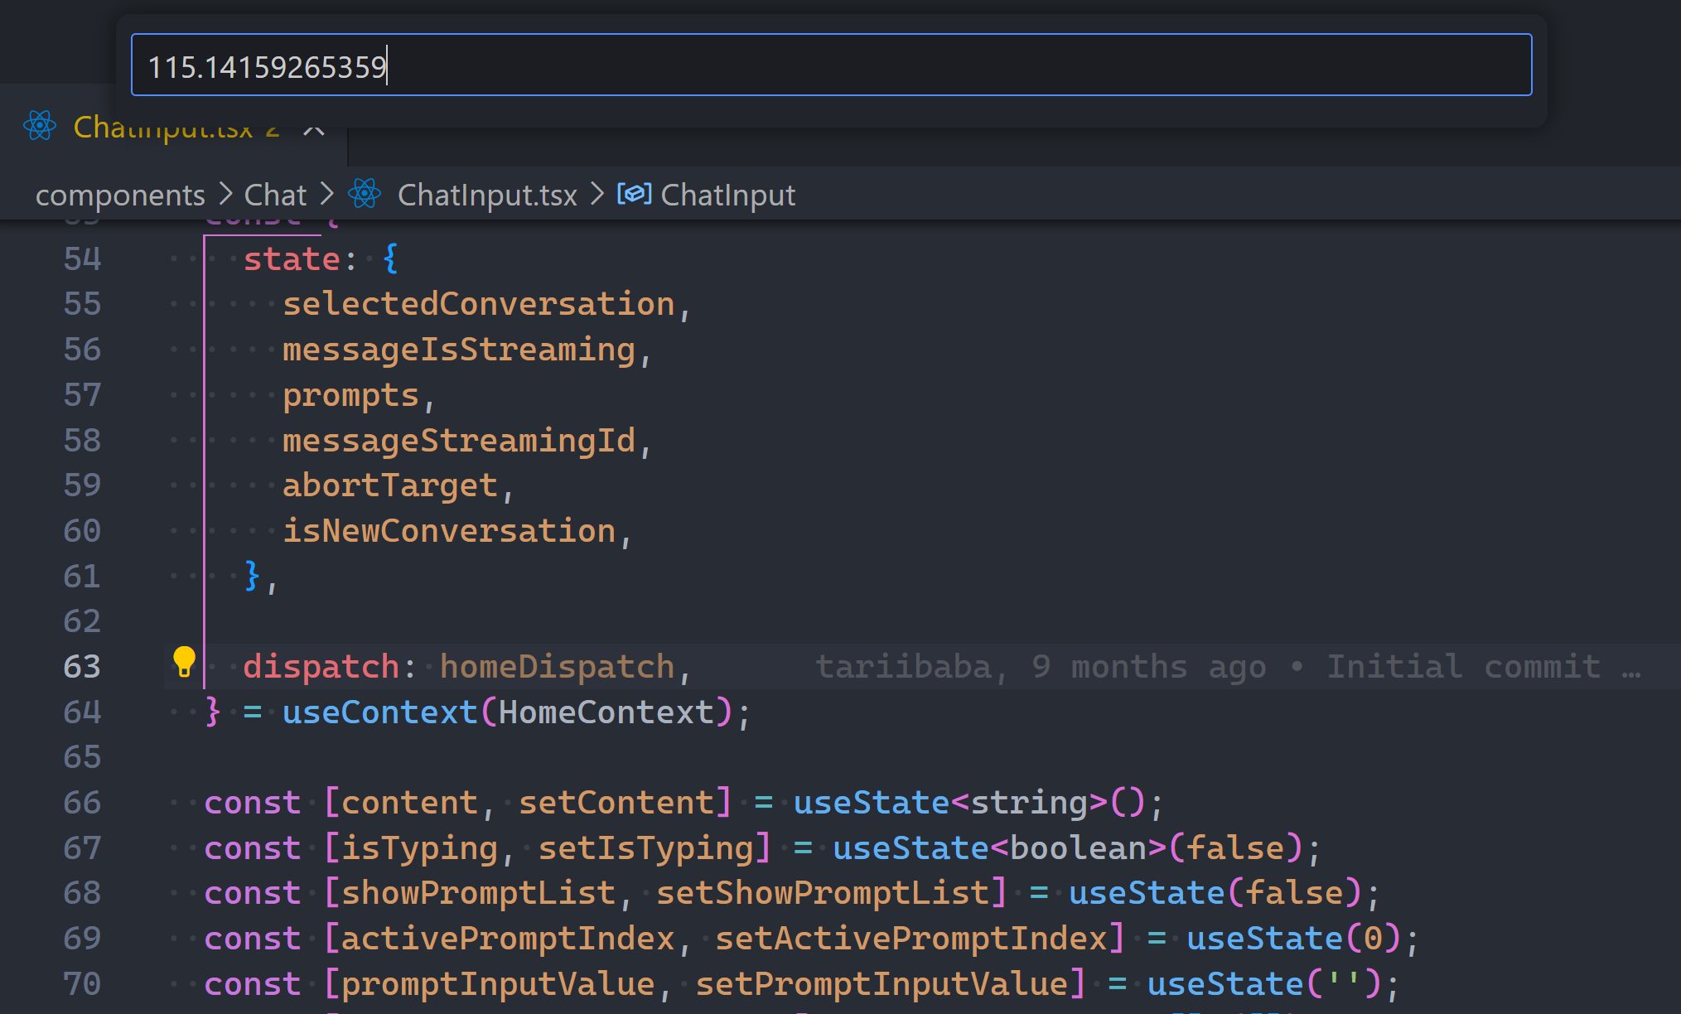Click the lightbulb code action icon
The height and width of the screenshot is (1014, 1681).
pyautogui.click(x=184, y=662)
